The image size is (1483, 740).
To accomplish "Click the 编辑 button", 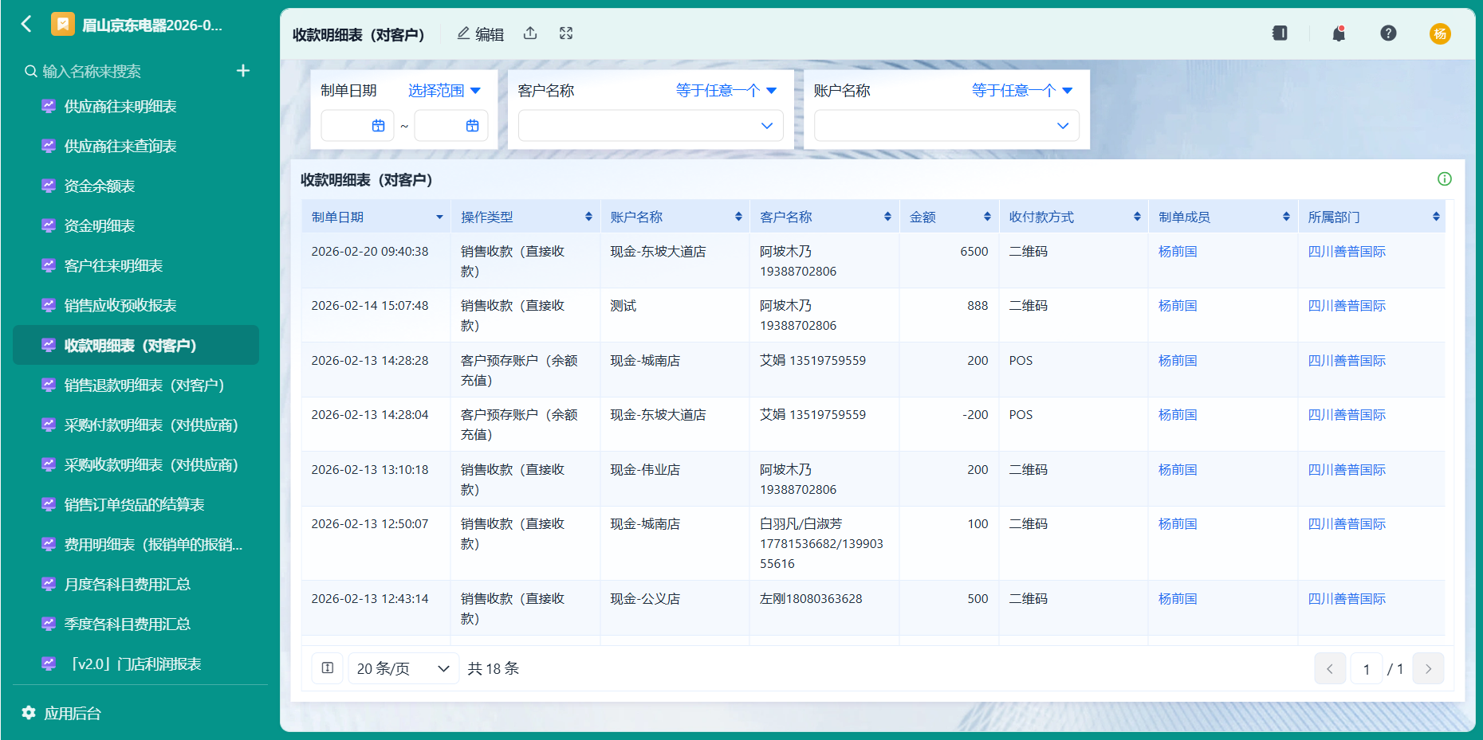I will [481, 33].
